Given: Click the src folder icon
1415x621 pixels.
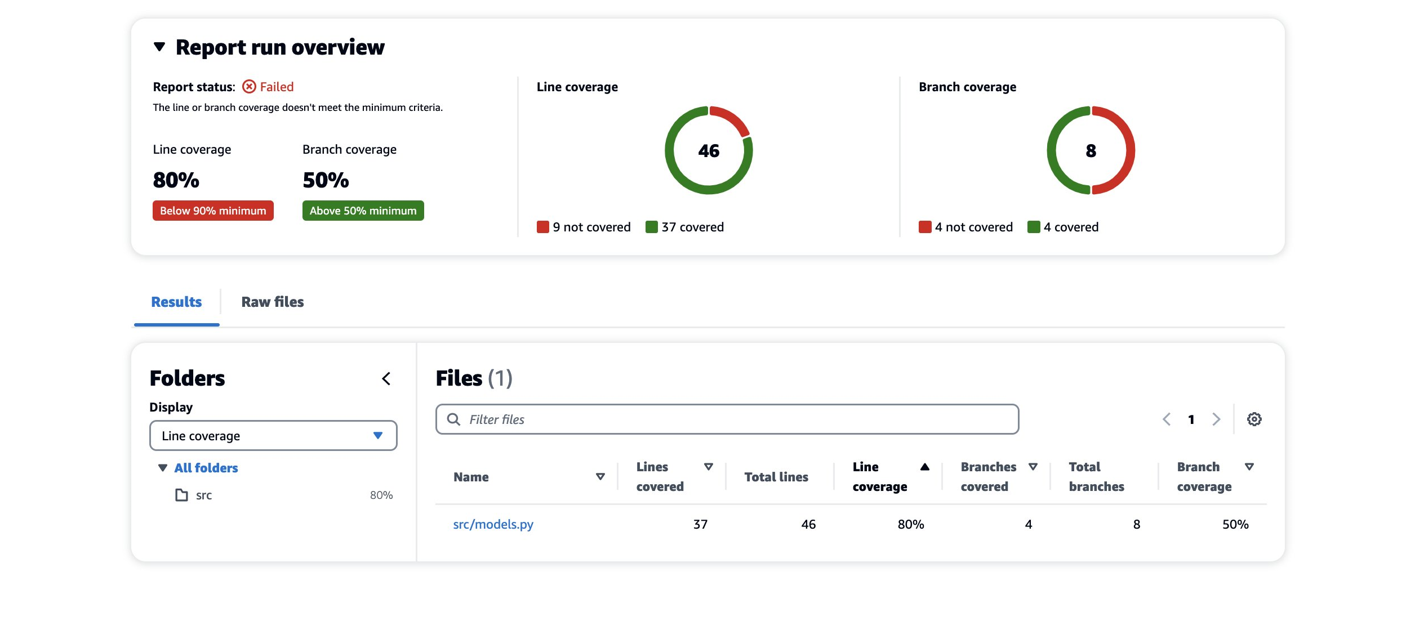Looking at the screenshot, I should coord(181,495).
